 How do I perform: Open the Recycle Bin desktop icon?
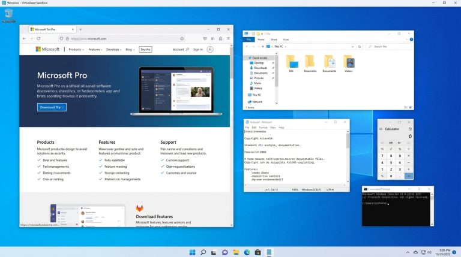(x=8, y=16)
